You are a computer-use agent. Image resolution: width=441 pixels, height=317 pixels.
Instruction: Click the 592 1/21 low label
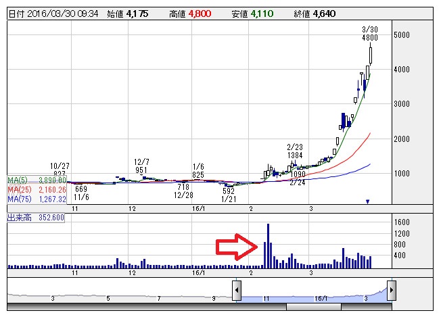[x=229, y=195]
